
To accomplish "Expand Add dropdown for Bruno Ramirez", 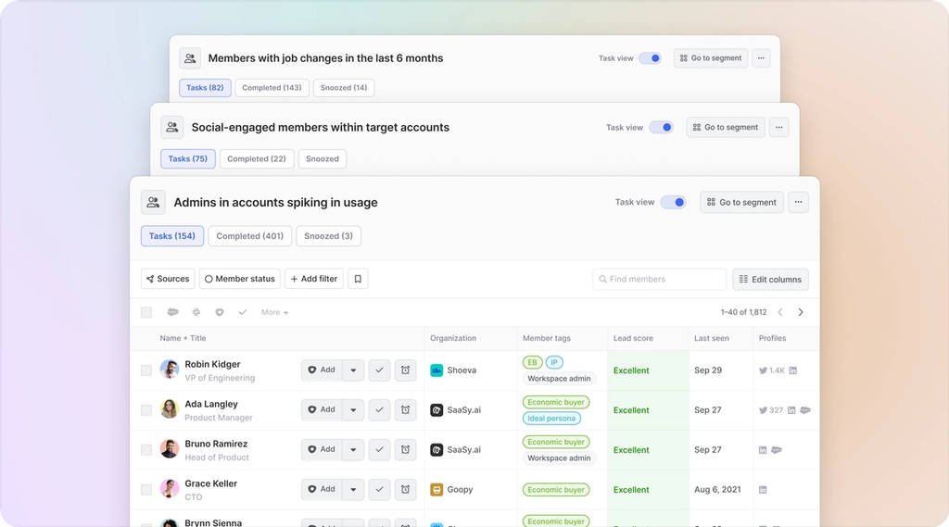I will coord(353,449).
